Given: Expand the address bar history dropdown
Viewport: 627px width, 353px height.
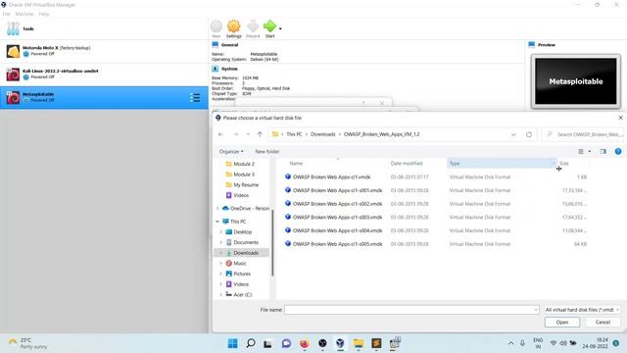Looking at the screenshot, I should (513, 134).
